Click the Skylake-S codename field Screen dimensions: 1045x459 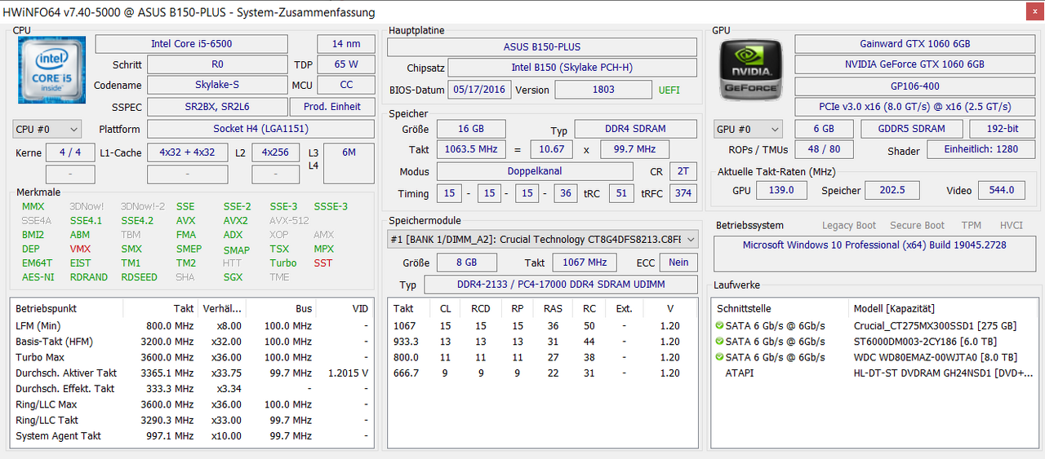[x=216, y=85]
